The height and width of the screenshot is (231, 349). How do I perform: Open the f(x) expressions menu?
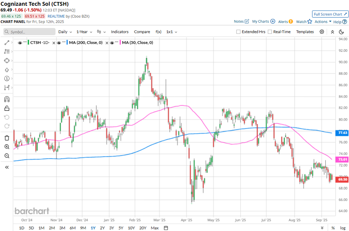158,32
